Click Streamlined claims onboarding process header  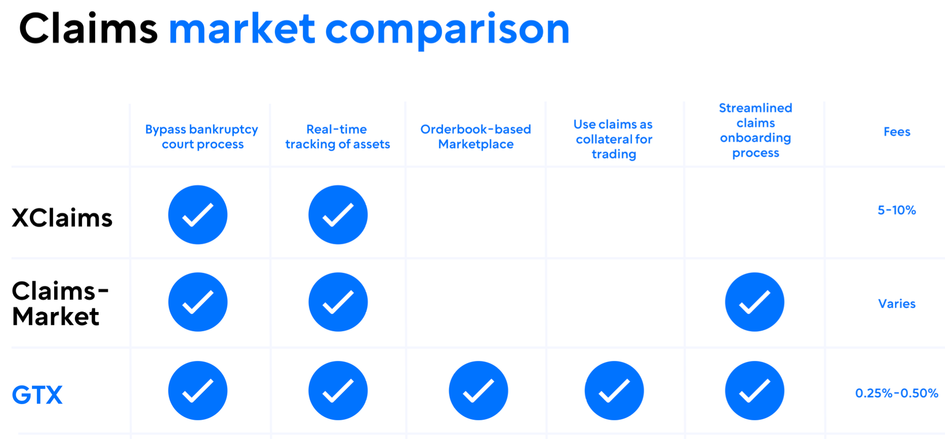[755, 130]
